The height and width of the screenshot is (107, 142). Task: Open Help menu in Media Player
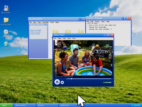74,38
